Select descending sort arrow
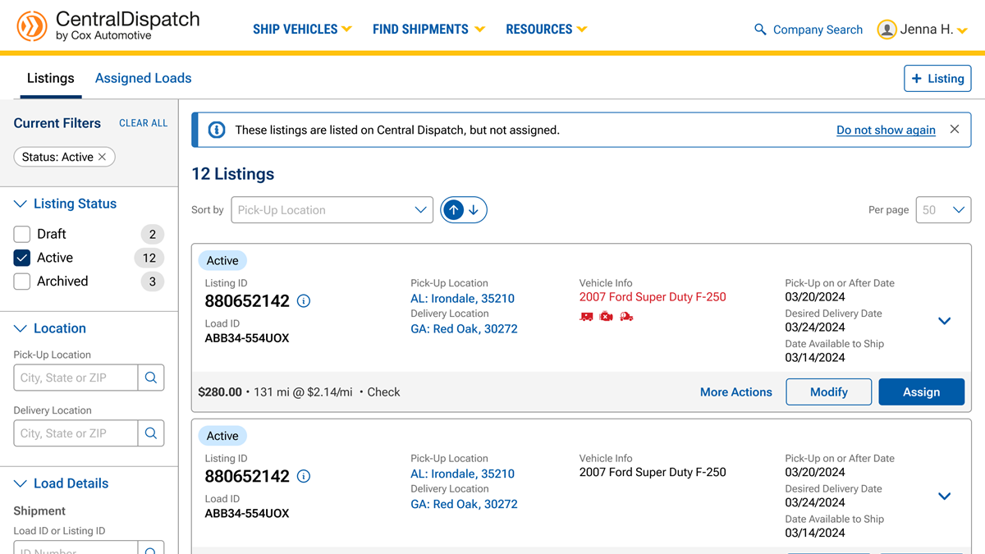The width and height of the screenshot is (985, 554). click(474, 210)
